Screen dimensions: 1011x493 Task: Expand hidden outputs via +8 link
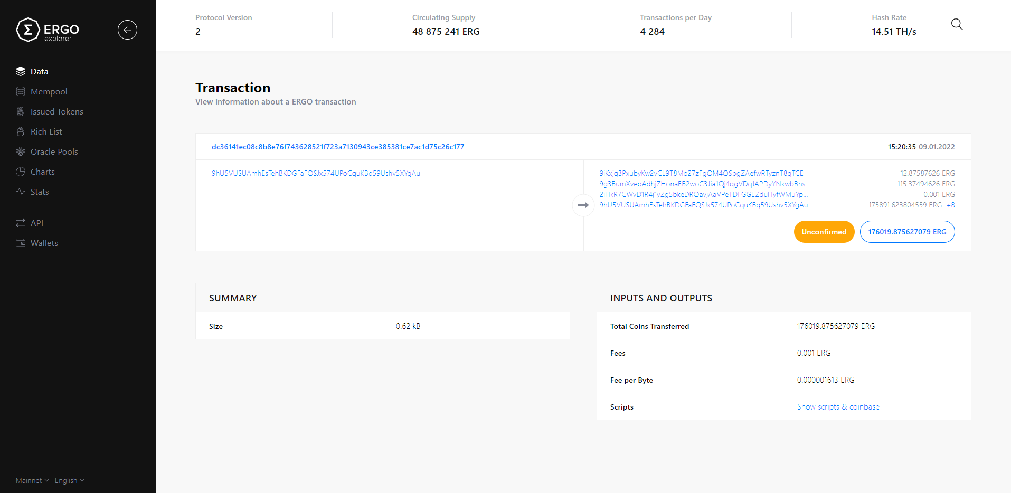[x=950, y=205]
